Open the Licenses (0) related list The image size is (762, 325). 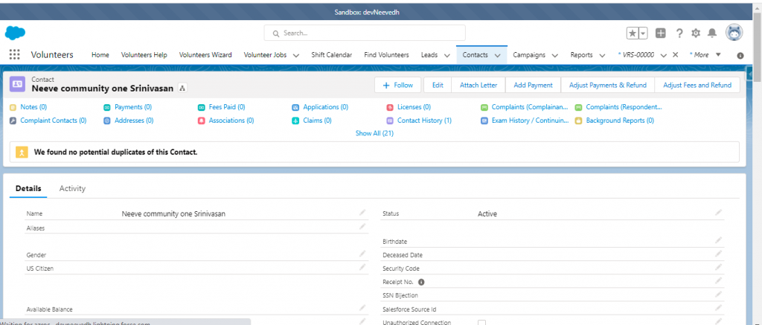click(x=414, y=107)
